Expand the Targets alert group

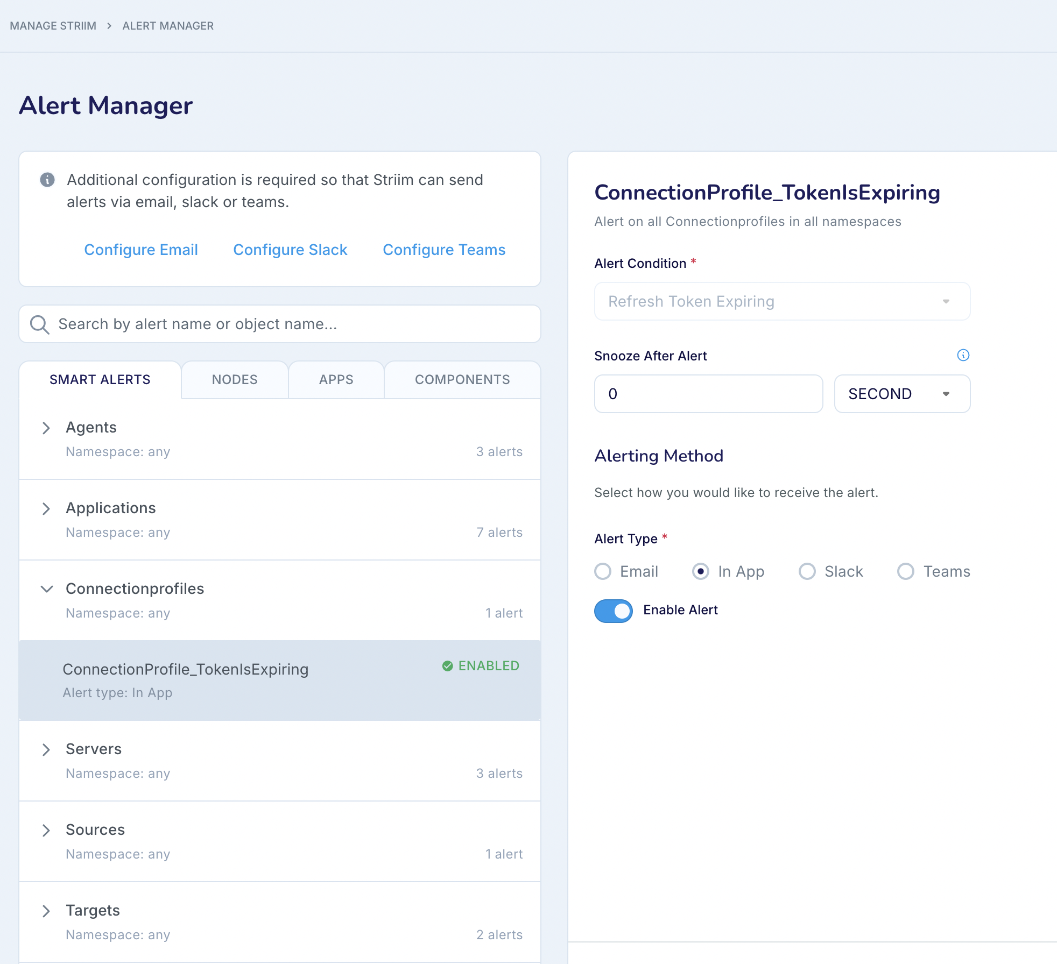46,911
